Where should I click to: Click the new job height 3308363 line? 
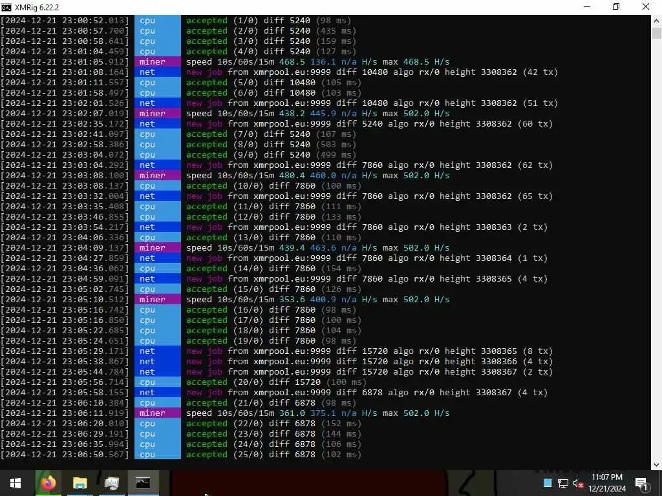274,227
